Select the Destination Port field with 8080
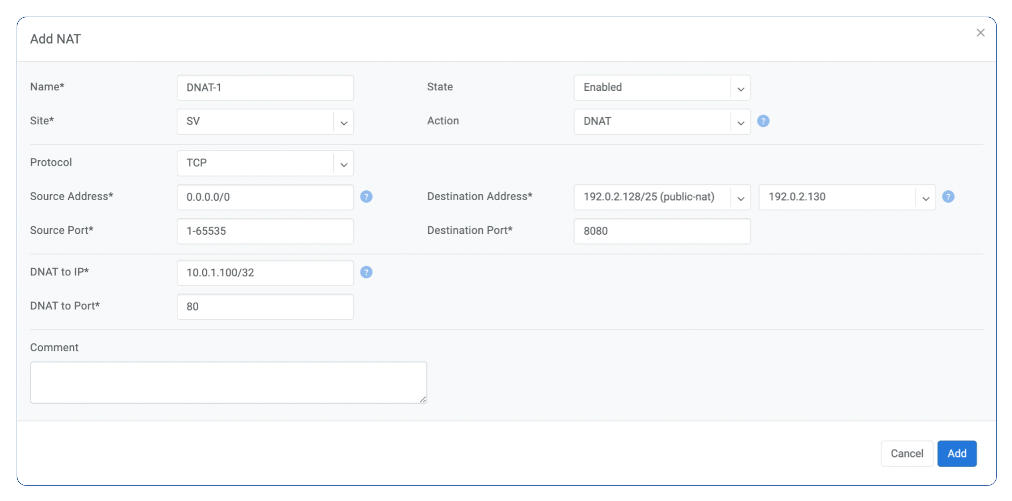Screen dimensions: 1012x501 (662, 231)
